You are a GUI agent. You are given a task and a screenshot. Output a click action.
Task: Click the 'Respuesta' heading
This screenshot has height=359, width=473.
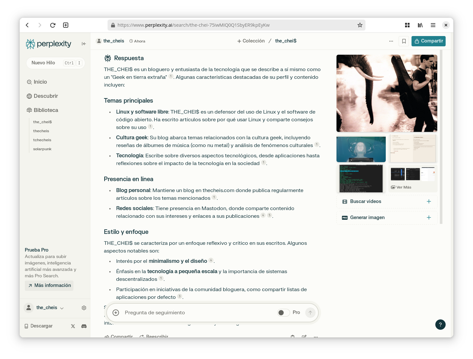tap(129, 58)
